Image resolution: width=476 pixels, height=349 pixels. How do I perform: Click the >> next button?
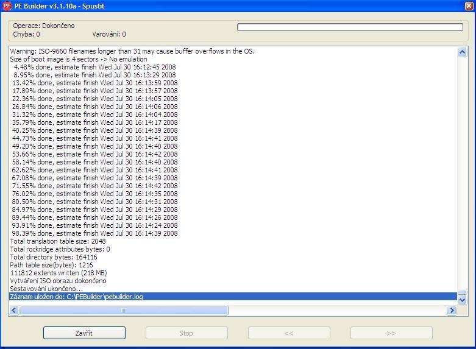click(x=391, y=333)
